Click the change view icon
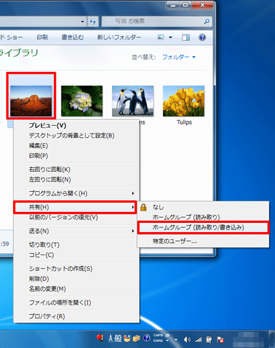This screenshot has height=348, width=275. coord(160,38)
